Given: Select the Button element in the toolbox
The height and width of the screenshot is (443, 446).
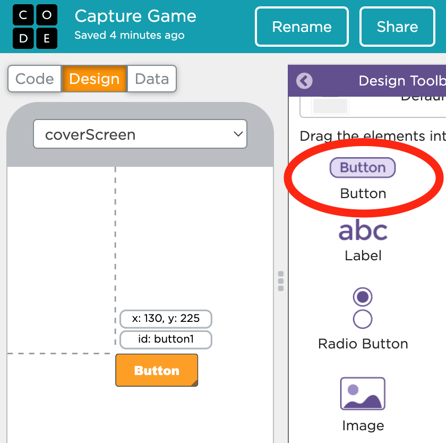Looking at the screenshot, I should [x=363, y=168].
